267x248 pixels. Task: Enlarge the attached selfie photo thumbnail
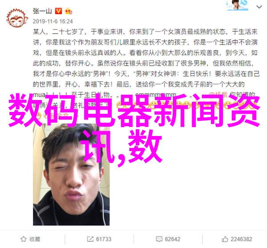tap(71, 174)
